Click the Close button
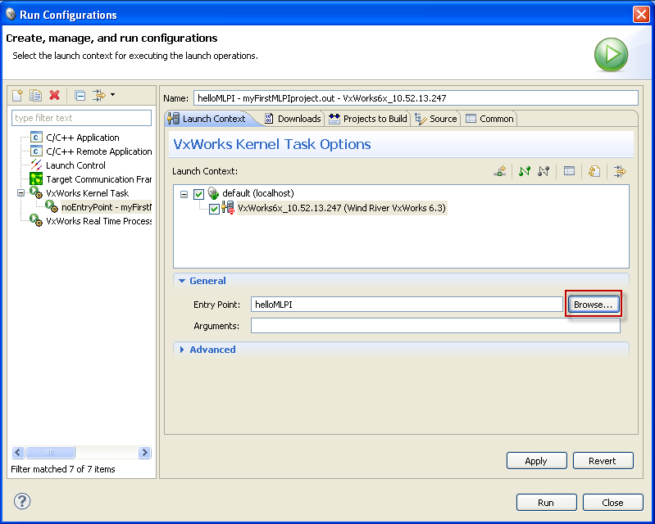This screenshot has width=655, height=524. 613,503
